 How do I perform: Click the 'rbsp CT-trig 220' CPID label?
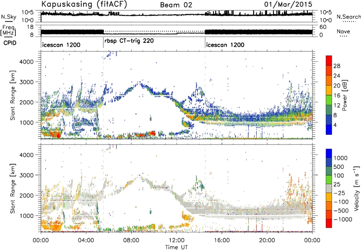pos(129,41)
